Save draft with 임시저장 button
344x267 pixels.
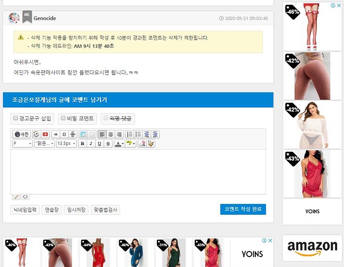(76, 210)
